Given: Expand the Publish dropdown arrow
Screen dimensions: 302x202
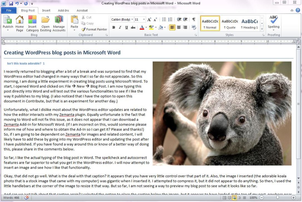Looking at the screenshot, I should (x=8, y=30).
